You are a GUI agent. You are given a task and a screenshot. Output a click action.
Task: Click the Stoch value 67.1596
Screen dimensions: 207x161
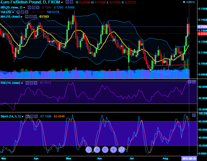[46, 117]
